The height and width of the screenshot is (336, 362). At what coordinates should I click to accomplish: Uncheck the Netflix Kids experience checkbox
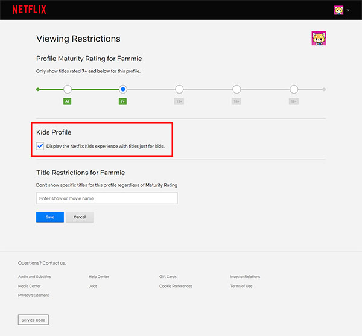click(40, 146)
